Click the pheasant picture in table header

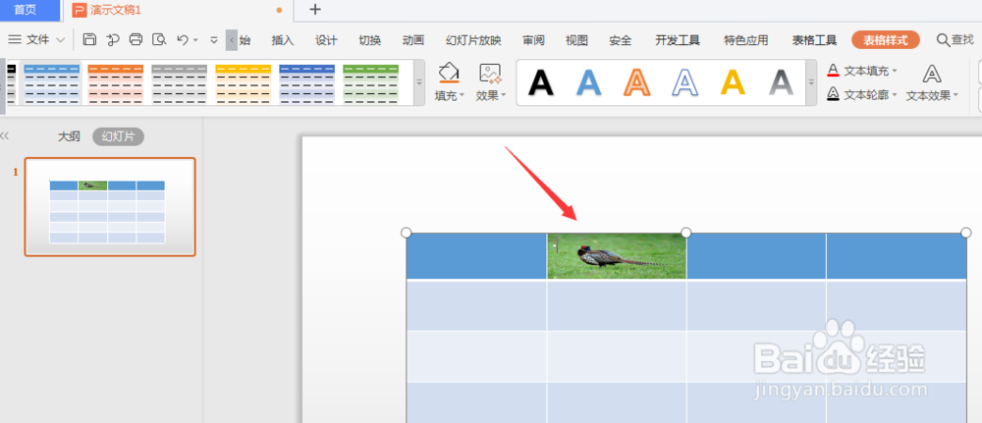(617, 256)
